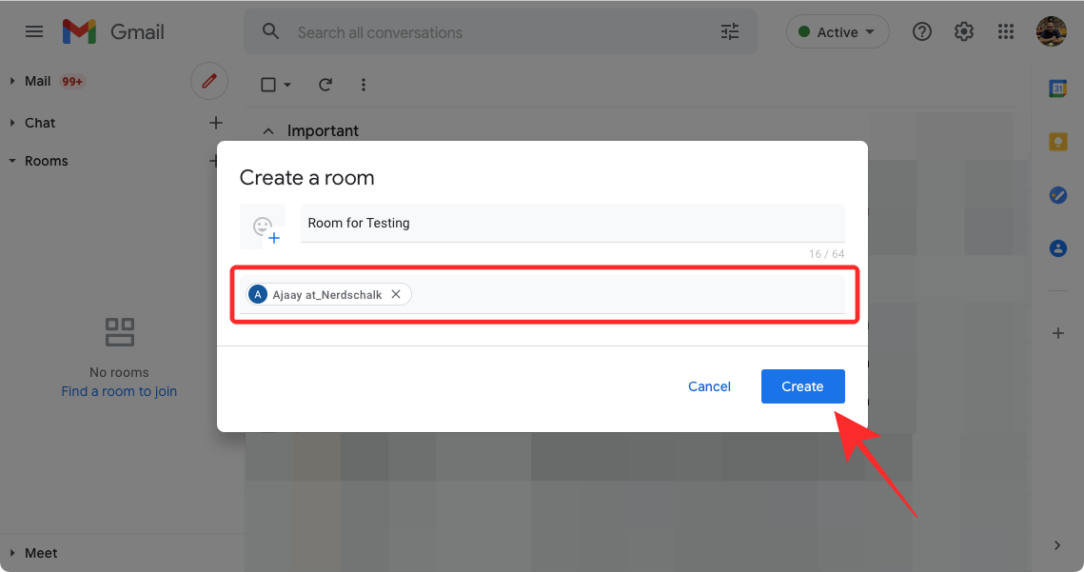Click the compose pencil icon
1084x572 pixels.
click(209, 81)
